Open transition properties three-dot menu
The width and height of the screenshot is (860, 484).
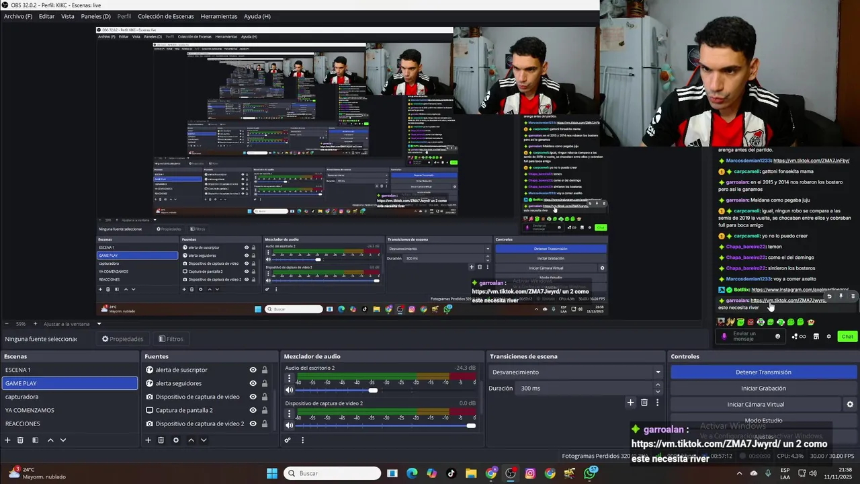[x=657, y=402]
